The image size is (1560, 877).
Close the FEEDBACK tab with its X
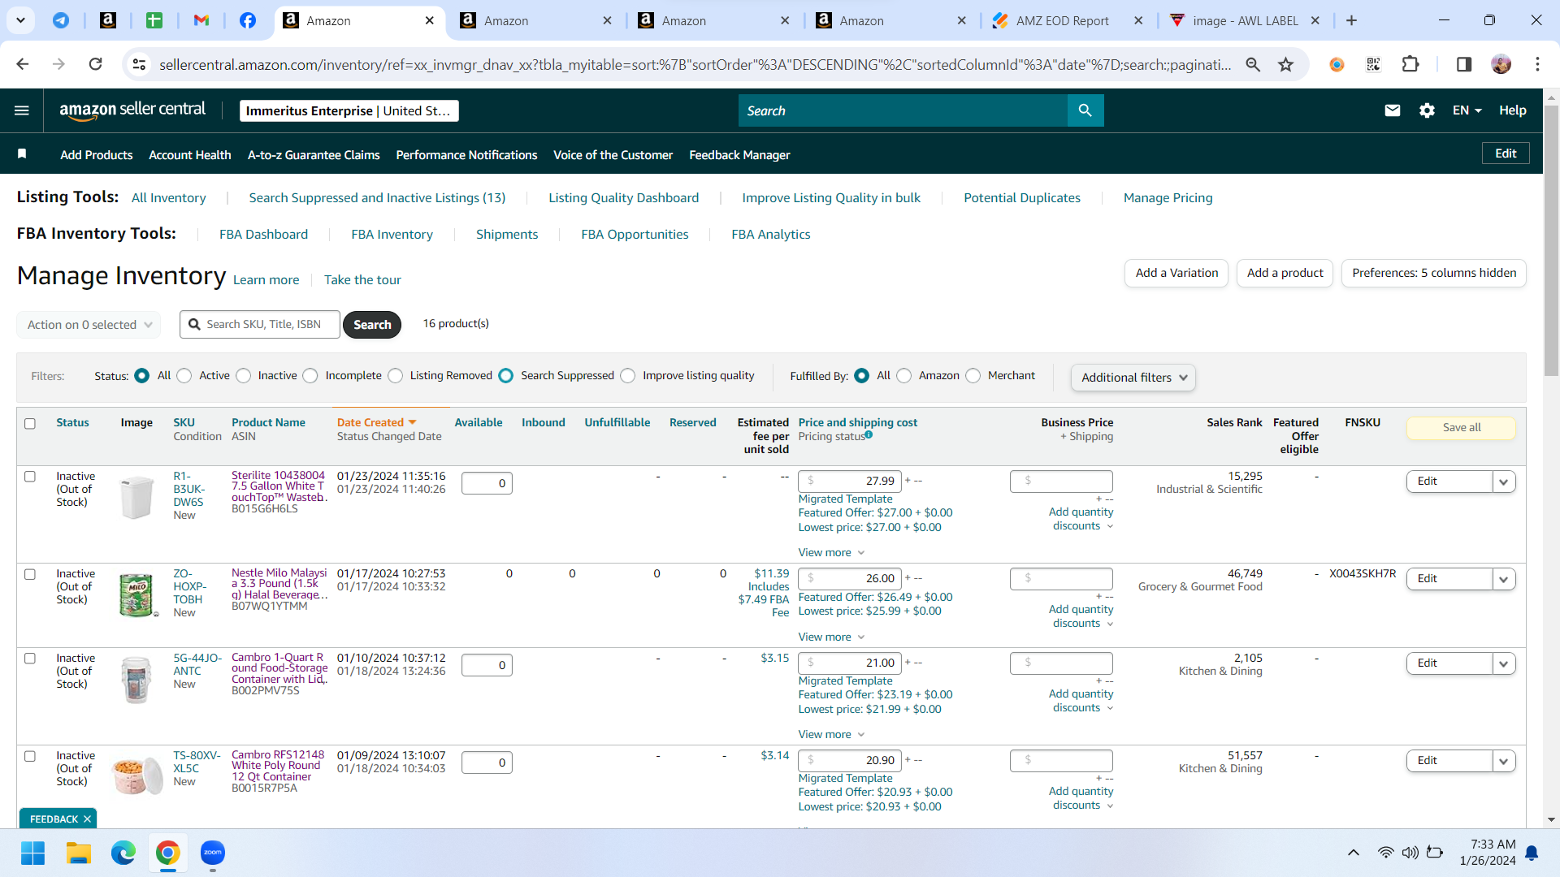click(87, 819)
